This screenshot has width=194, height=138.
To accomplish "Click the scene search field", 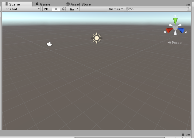I will [x=157, y=9].
